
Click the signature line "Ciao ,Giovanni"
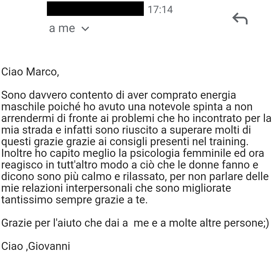tap(36, 246)
